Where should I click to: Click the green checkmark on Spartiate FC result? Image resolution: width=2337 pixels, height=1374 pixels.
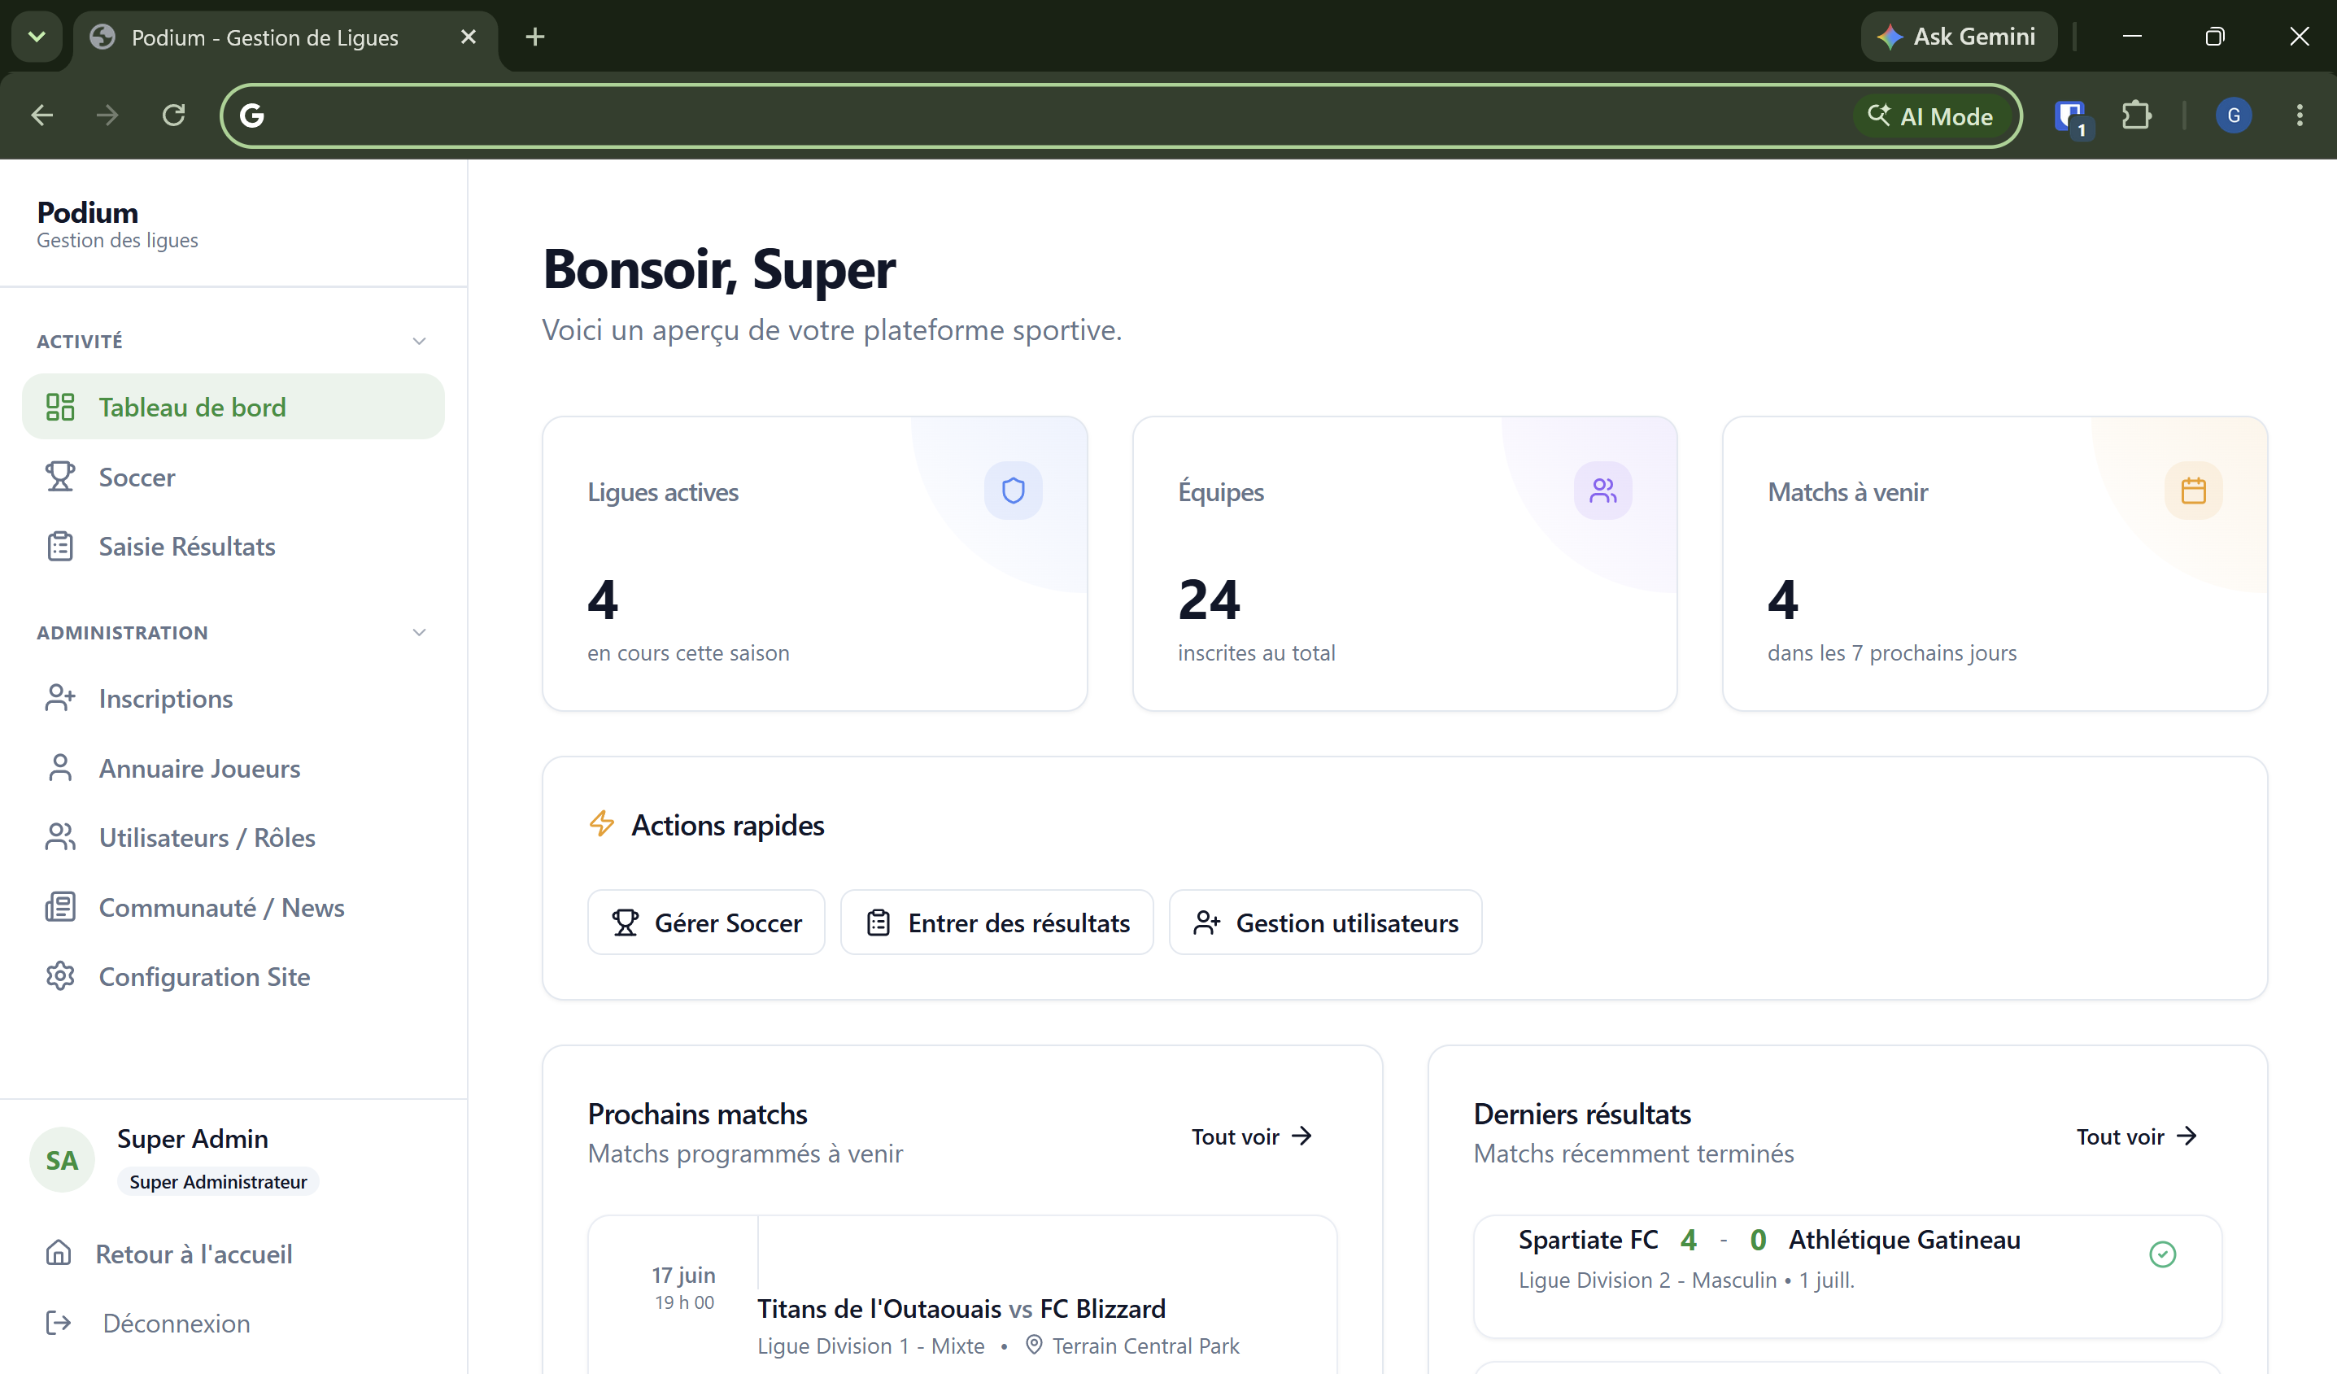[2162, 1254]
